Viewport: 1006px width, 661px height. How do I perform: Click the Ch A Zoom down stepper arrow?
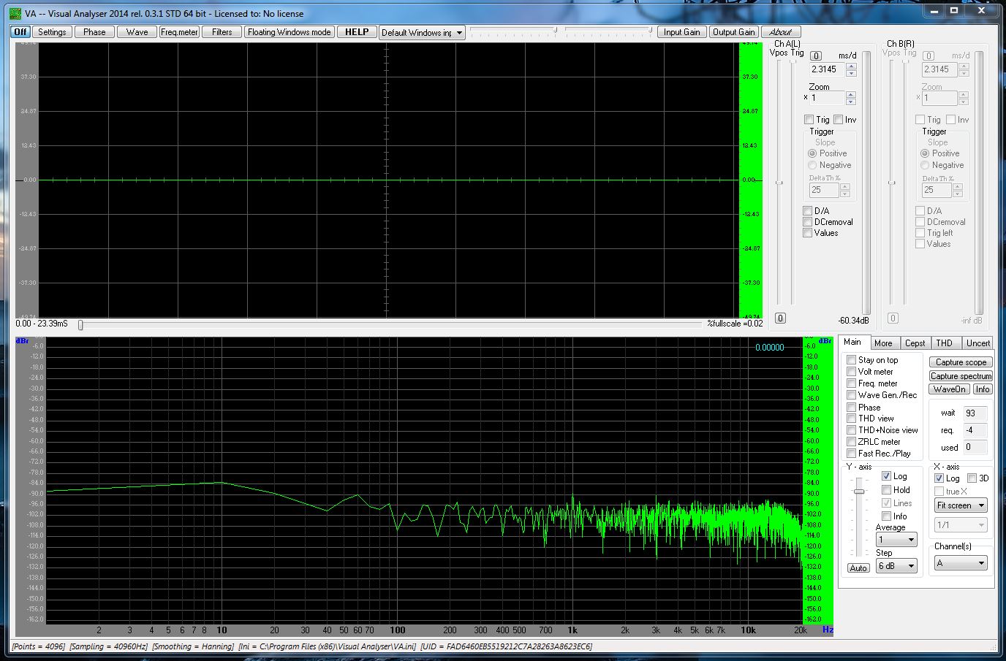pos(850,102)
